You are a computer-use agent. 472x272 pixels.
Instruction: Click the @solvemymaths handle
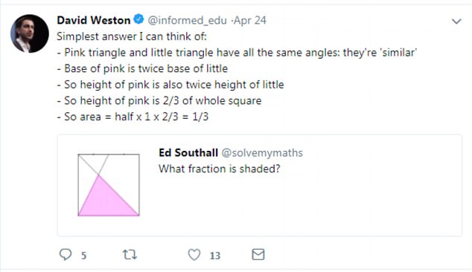coord(262,153)
